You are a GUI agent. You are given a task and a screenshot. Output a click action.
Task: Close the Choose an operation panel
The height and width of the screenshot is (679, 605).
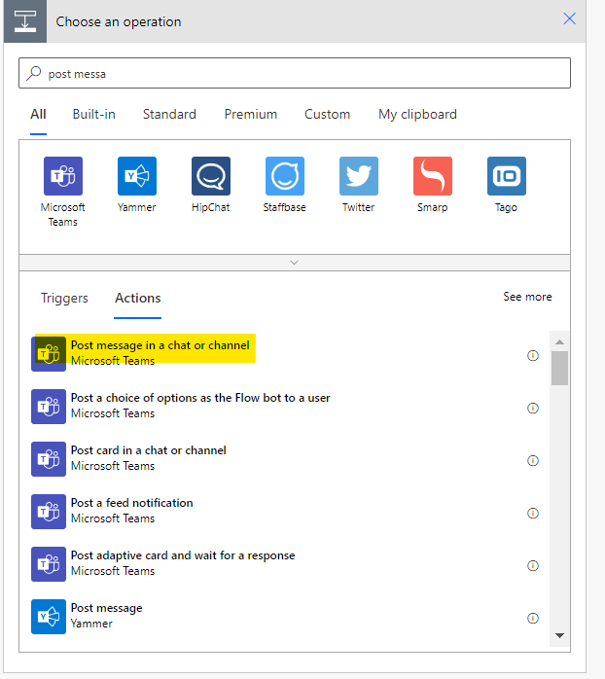pyautogui.click(x=569, y=18)
